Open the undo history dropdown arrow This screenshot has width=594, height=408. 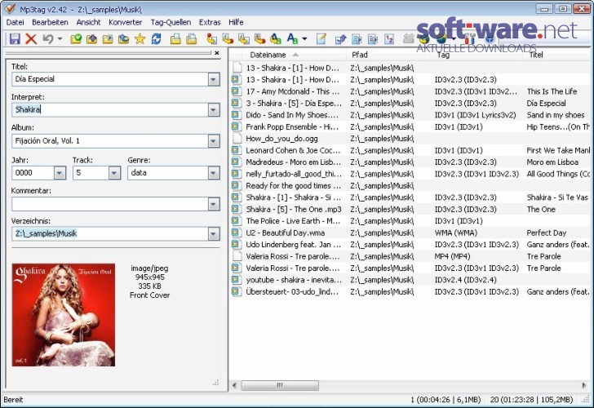point(60,38)
